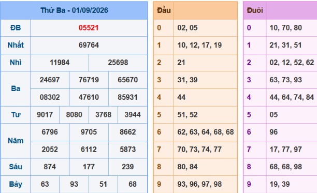Click Đuôi row 3 values "63, 73, 93"

pos(286,80)
